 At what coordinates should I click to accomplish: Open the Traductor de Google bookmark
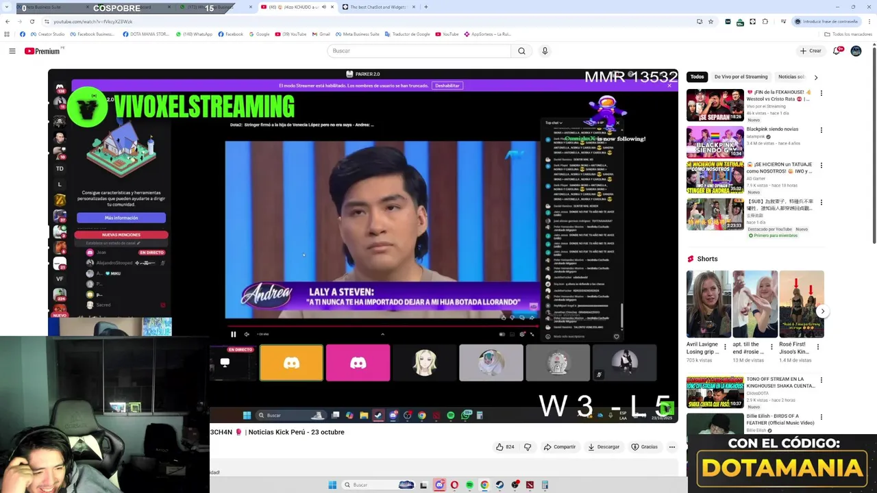407,34
